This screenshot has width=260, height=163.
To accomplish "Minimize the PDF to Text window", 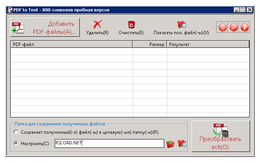I will click(236, 10).
